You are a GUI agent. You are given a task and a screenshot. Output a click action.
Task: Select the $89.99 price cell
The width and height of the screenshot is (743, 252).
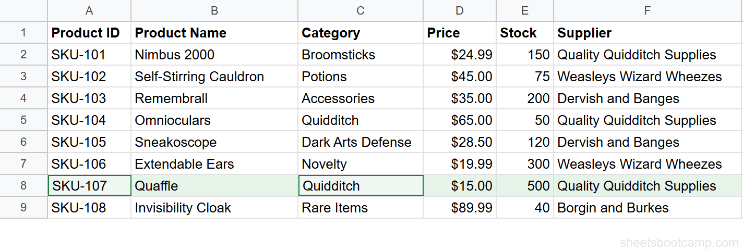click(459, 208)
